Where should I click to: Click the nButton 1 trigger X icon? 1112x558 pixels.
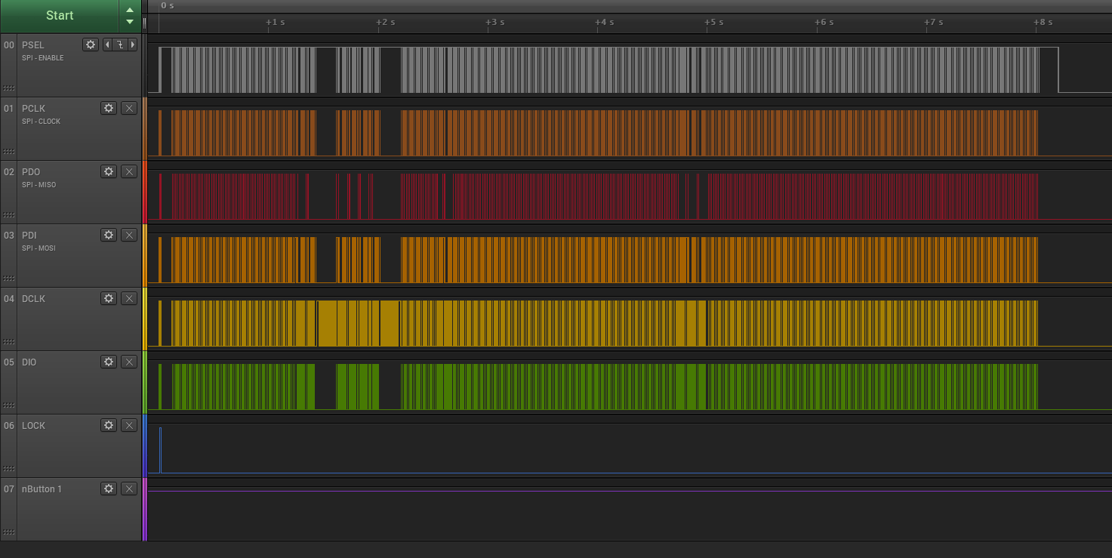coord(129,489)
